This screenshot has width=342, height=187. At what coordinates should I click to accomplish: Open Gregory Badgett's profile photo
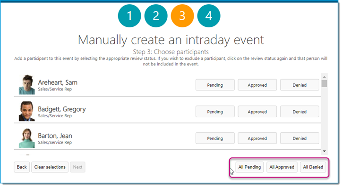[26, 111]
